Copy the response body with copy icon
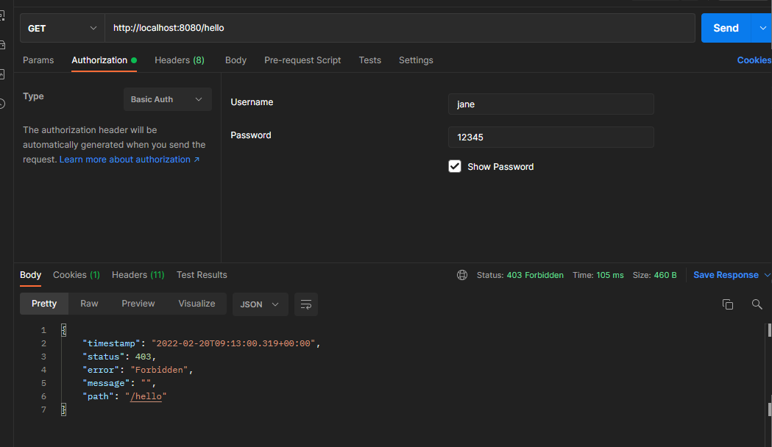Screen dimensions: 772x447 [727, 304]
